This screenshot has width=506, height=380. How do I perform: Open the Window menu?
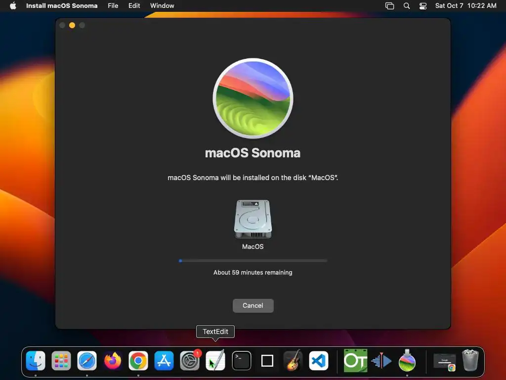click(x=162, y=5)
